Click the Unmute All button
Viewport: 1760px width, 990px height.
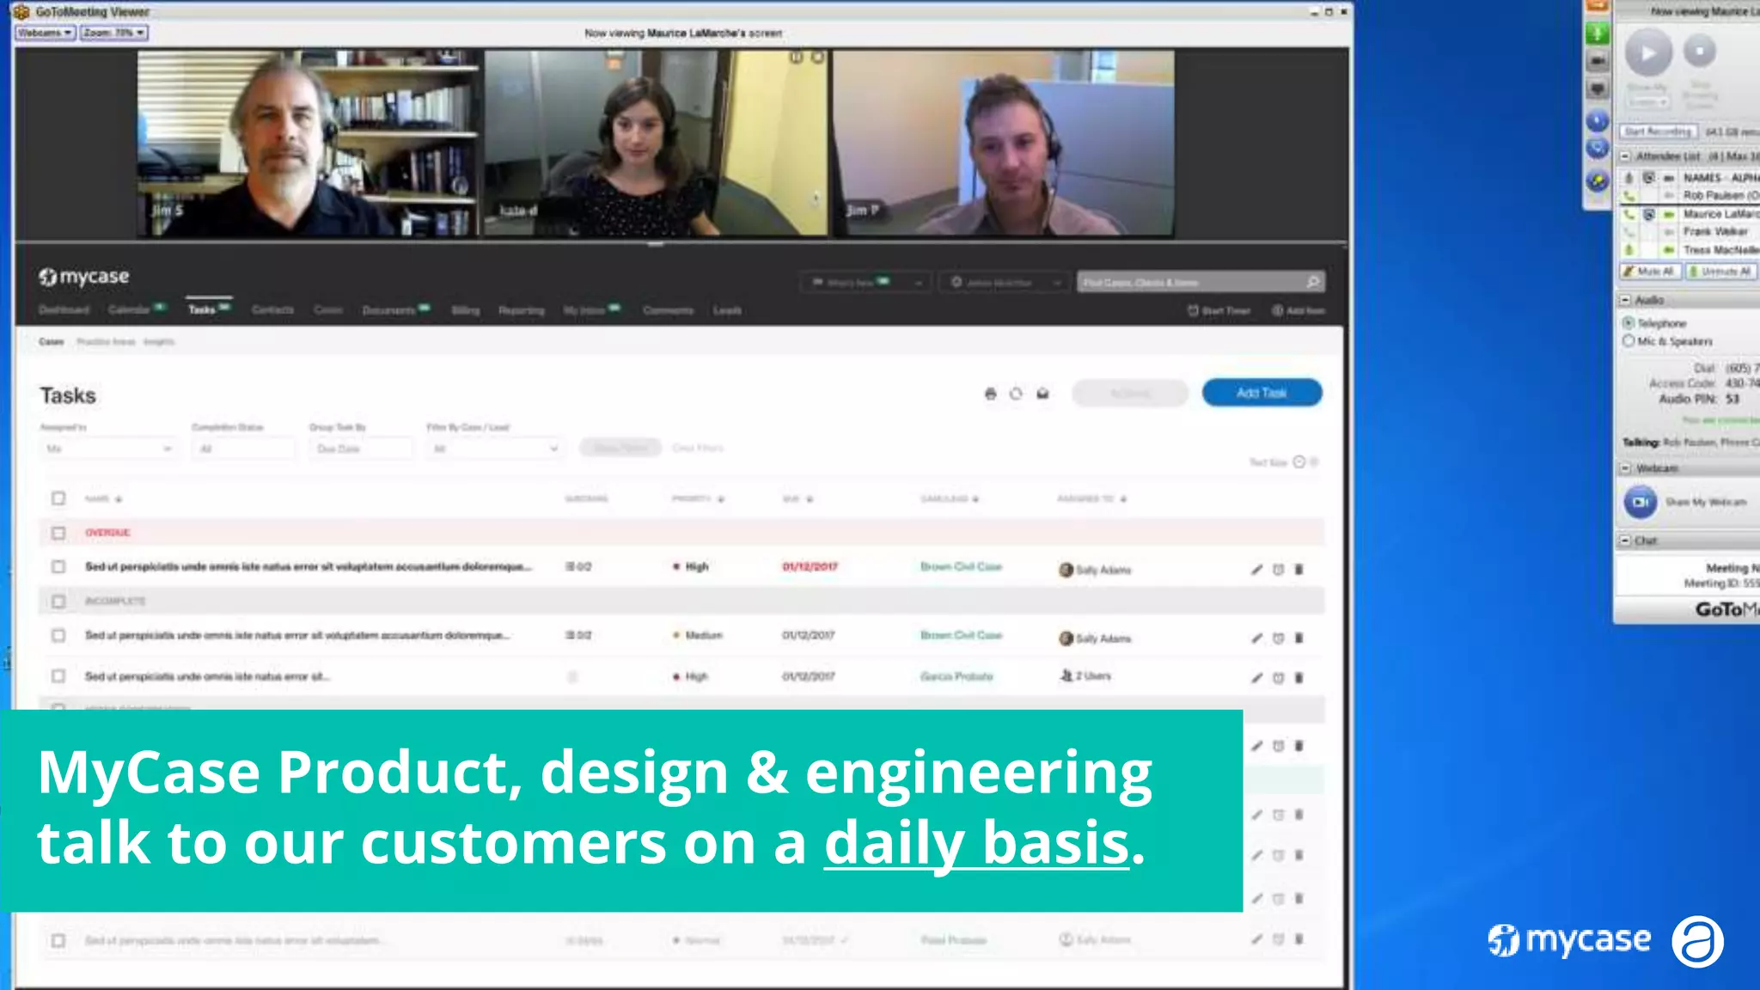(1720, 272)
